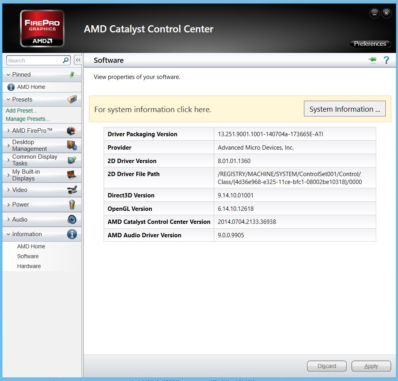Click the Video camcorder icon
The image size is (398, 381).
click(72, 190)
